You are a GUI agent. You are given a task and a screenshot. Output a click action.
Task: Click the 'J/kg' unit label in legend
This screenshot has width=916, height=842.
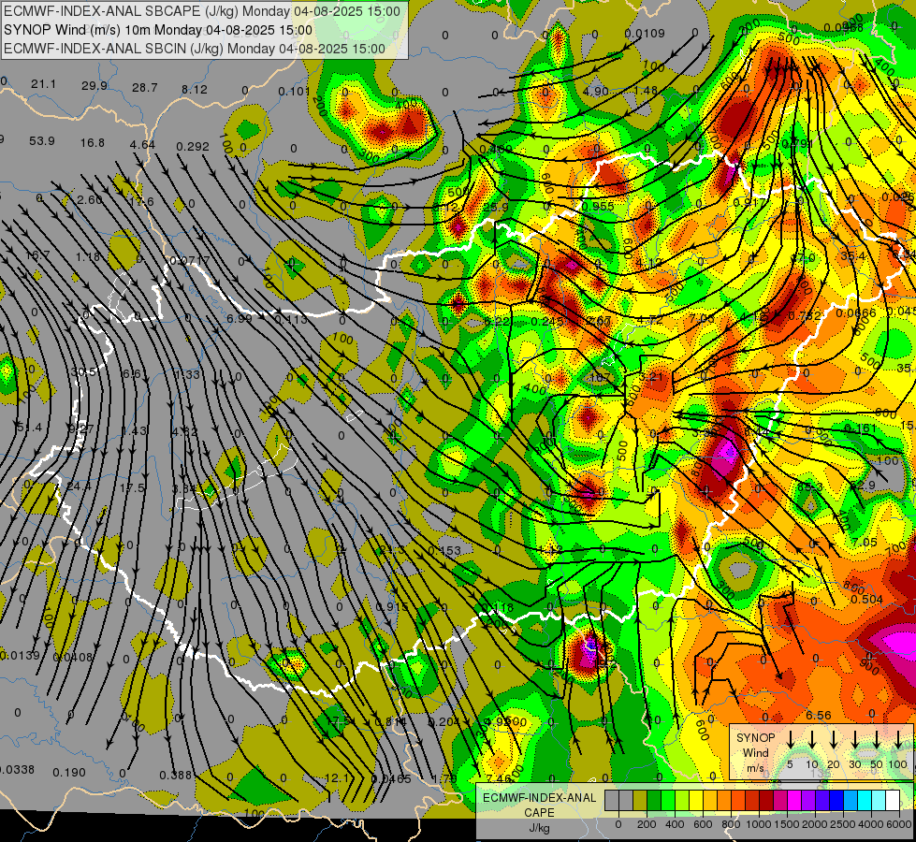click(539, 828)
